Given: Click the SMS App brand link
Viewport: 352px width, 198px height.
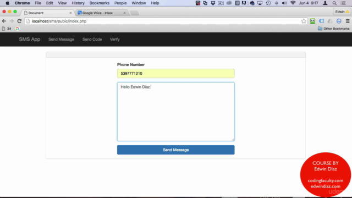Looking at the screenshot, I should (x=30, y=39).
